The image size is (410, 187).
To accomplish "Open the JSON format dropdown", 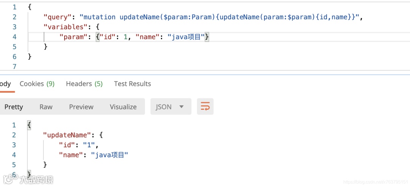I will (x=171, y=106).
